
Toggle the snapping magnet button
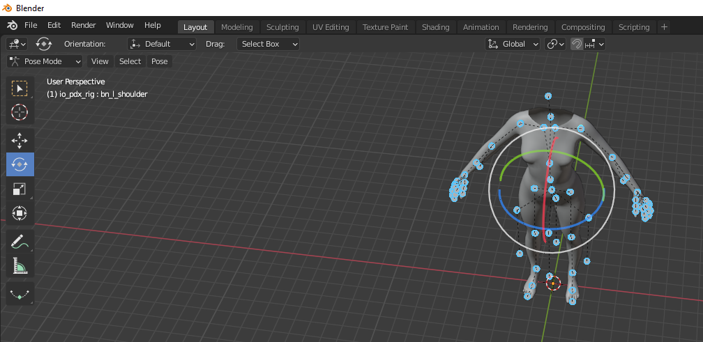coord(577,44)
